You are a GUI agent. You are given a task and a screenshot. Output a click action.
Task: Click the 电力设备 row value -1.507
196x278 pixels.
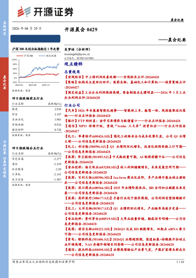(57, 179)
